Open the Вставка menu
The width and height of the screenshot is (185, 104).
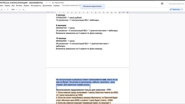pos(19,5)
